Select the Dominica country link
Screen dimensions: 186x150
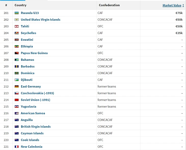tap(28, 73)
